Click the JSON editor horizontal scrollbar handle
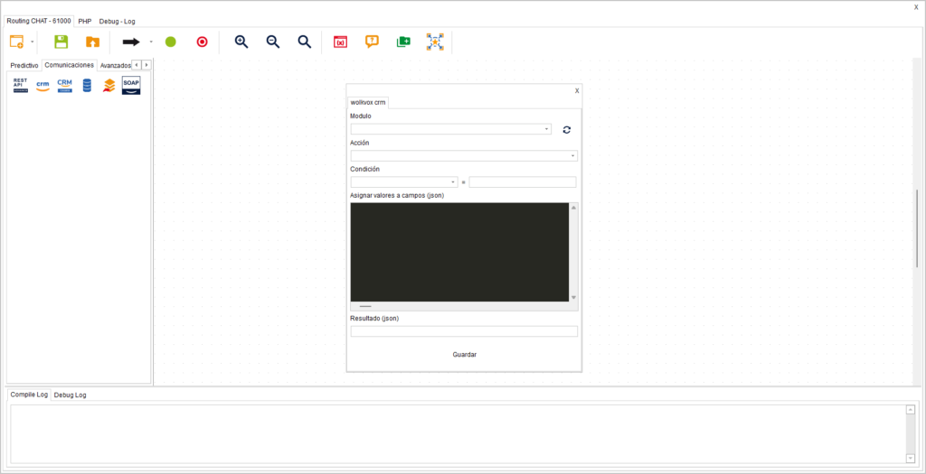Screen dimensions: 926x474 click(x=365, y=307)
